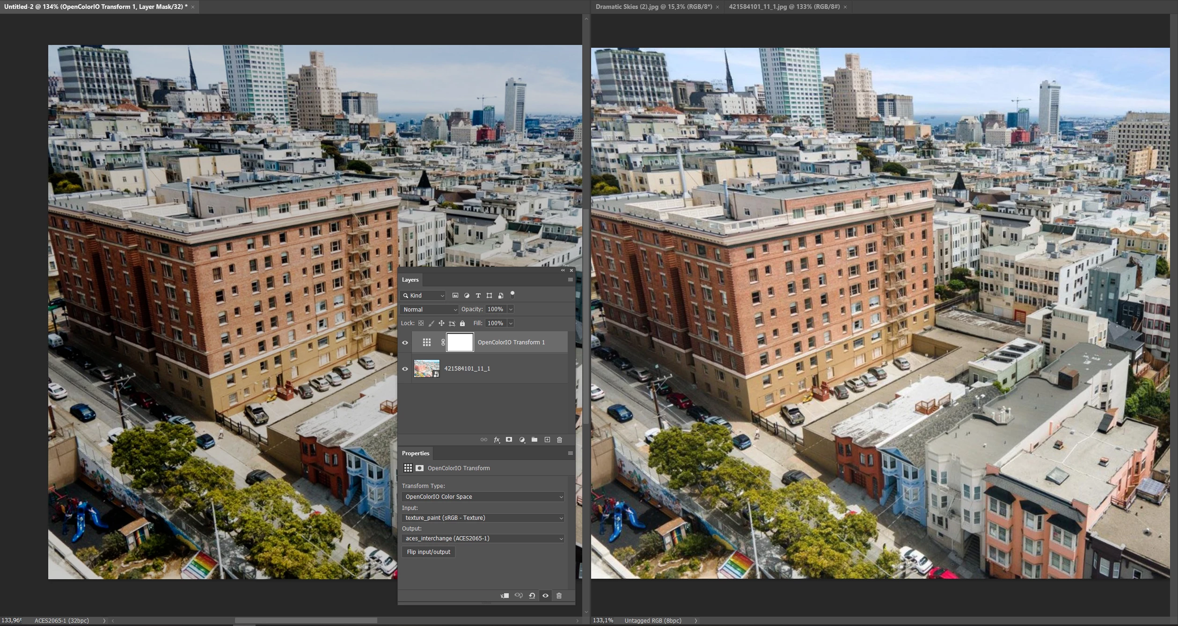Create a new group folder icon

point(534,440)
